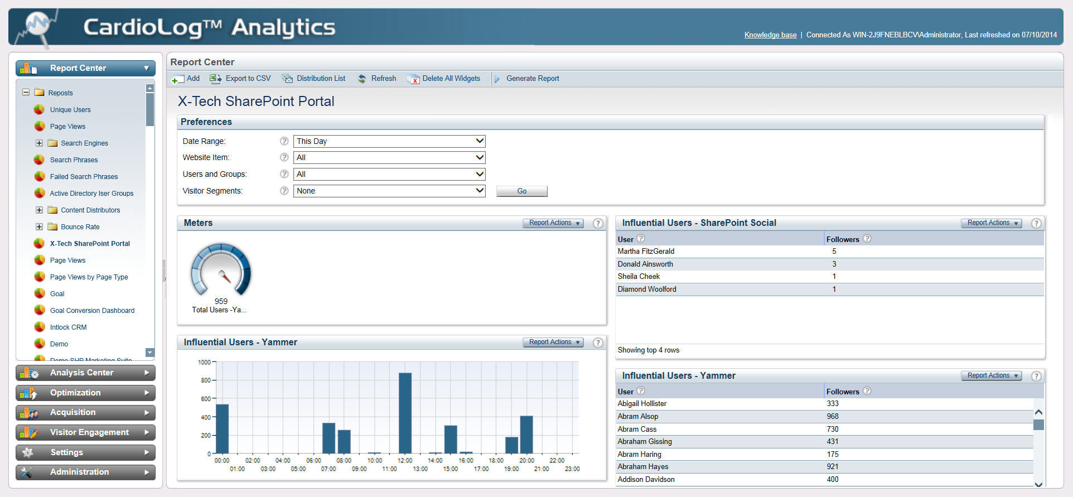Click help icon beside Yammer table Followers column

867,391
